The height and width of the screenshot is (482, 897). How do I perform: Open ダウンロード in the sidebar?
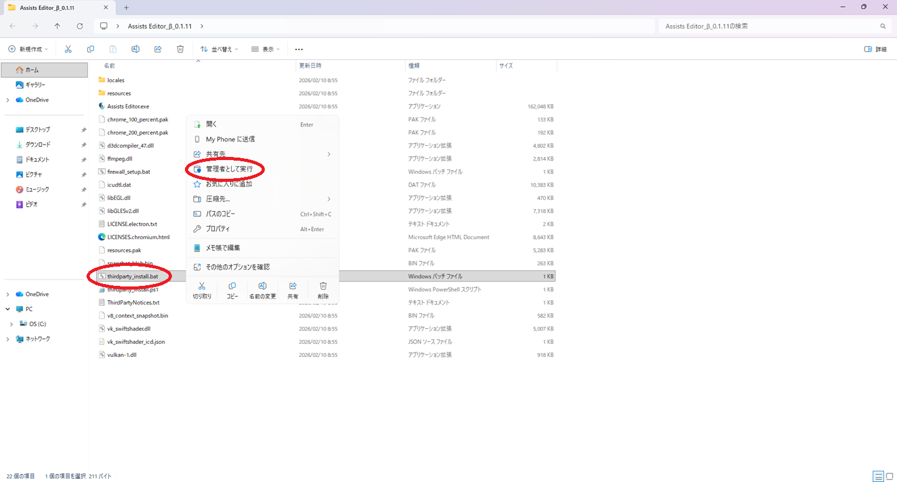(37, 144)
